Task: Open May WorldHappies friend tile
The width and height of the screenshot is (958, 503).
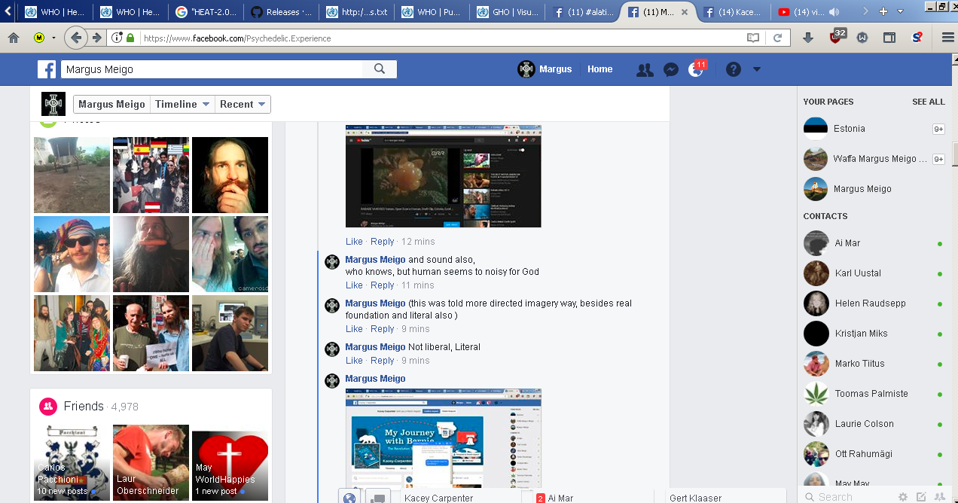Action: coord(230,462)
